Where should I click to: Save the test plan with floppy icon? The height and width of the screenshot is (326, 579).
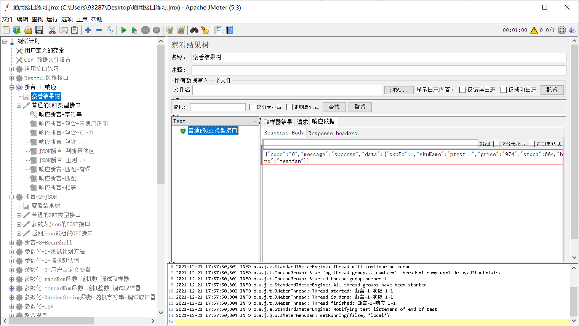(39, 30)
